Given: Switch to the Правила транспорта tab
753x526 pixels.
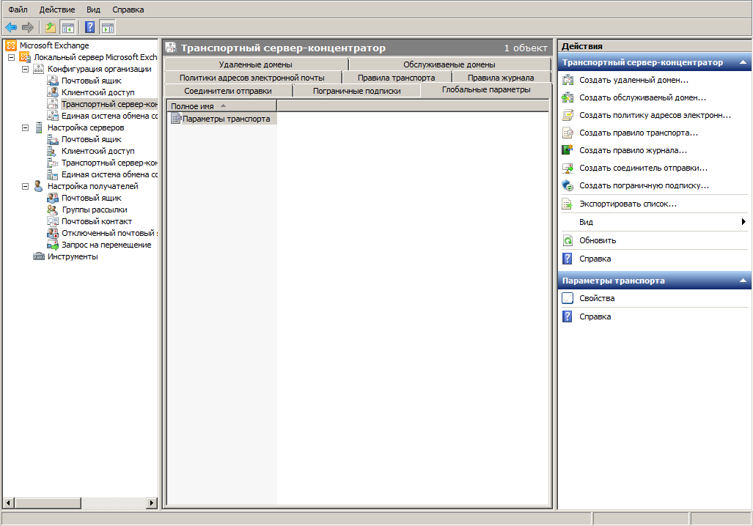Looking at the screenshot, I should click(x=396, y=78).
